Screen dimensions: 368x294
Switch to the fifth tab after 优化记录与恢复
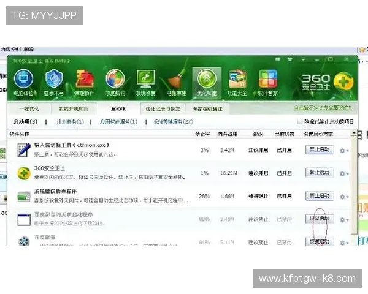pyautogui.click(x=207, y=109)
